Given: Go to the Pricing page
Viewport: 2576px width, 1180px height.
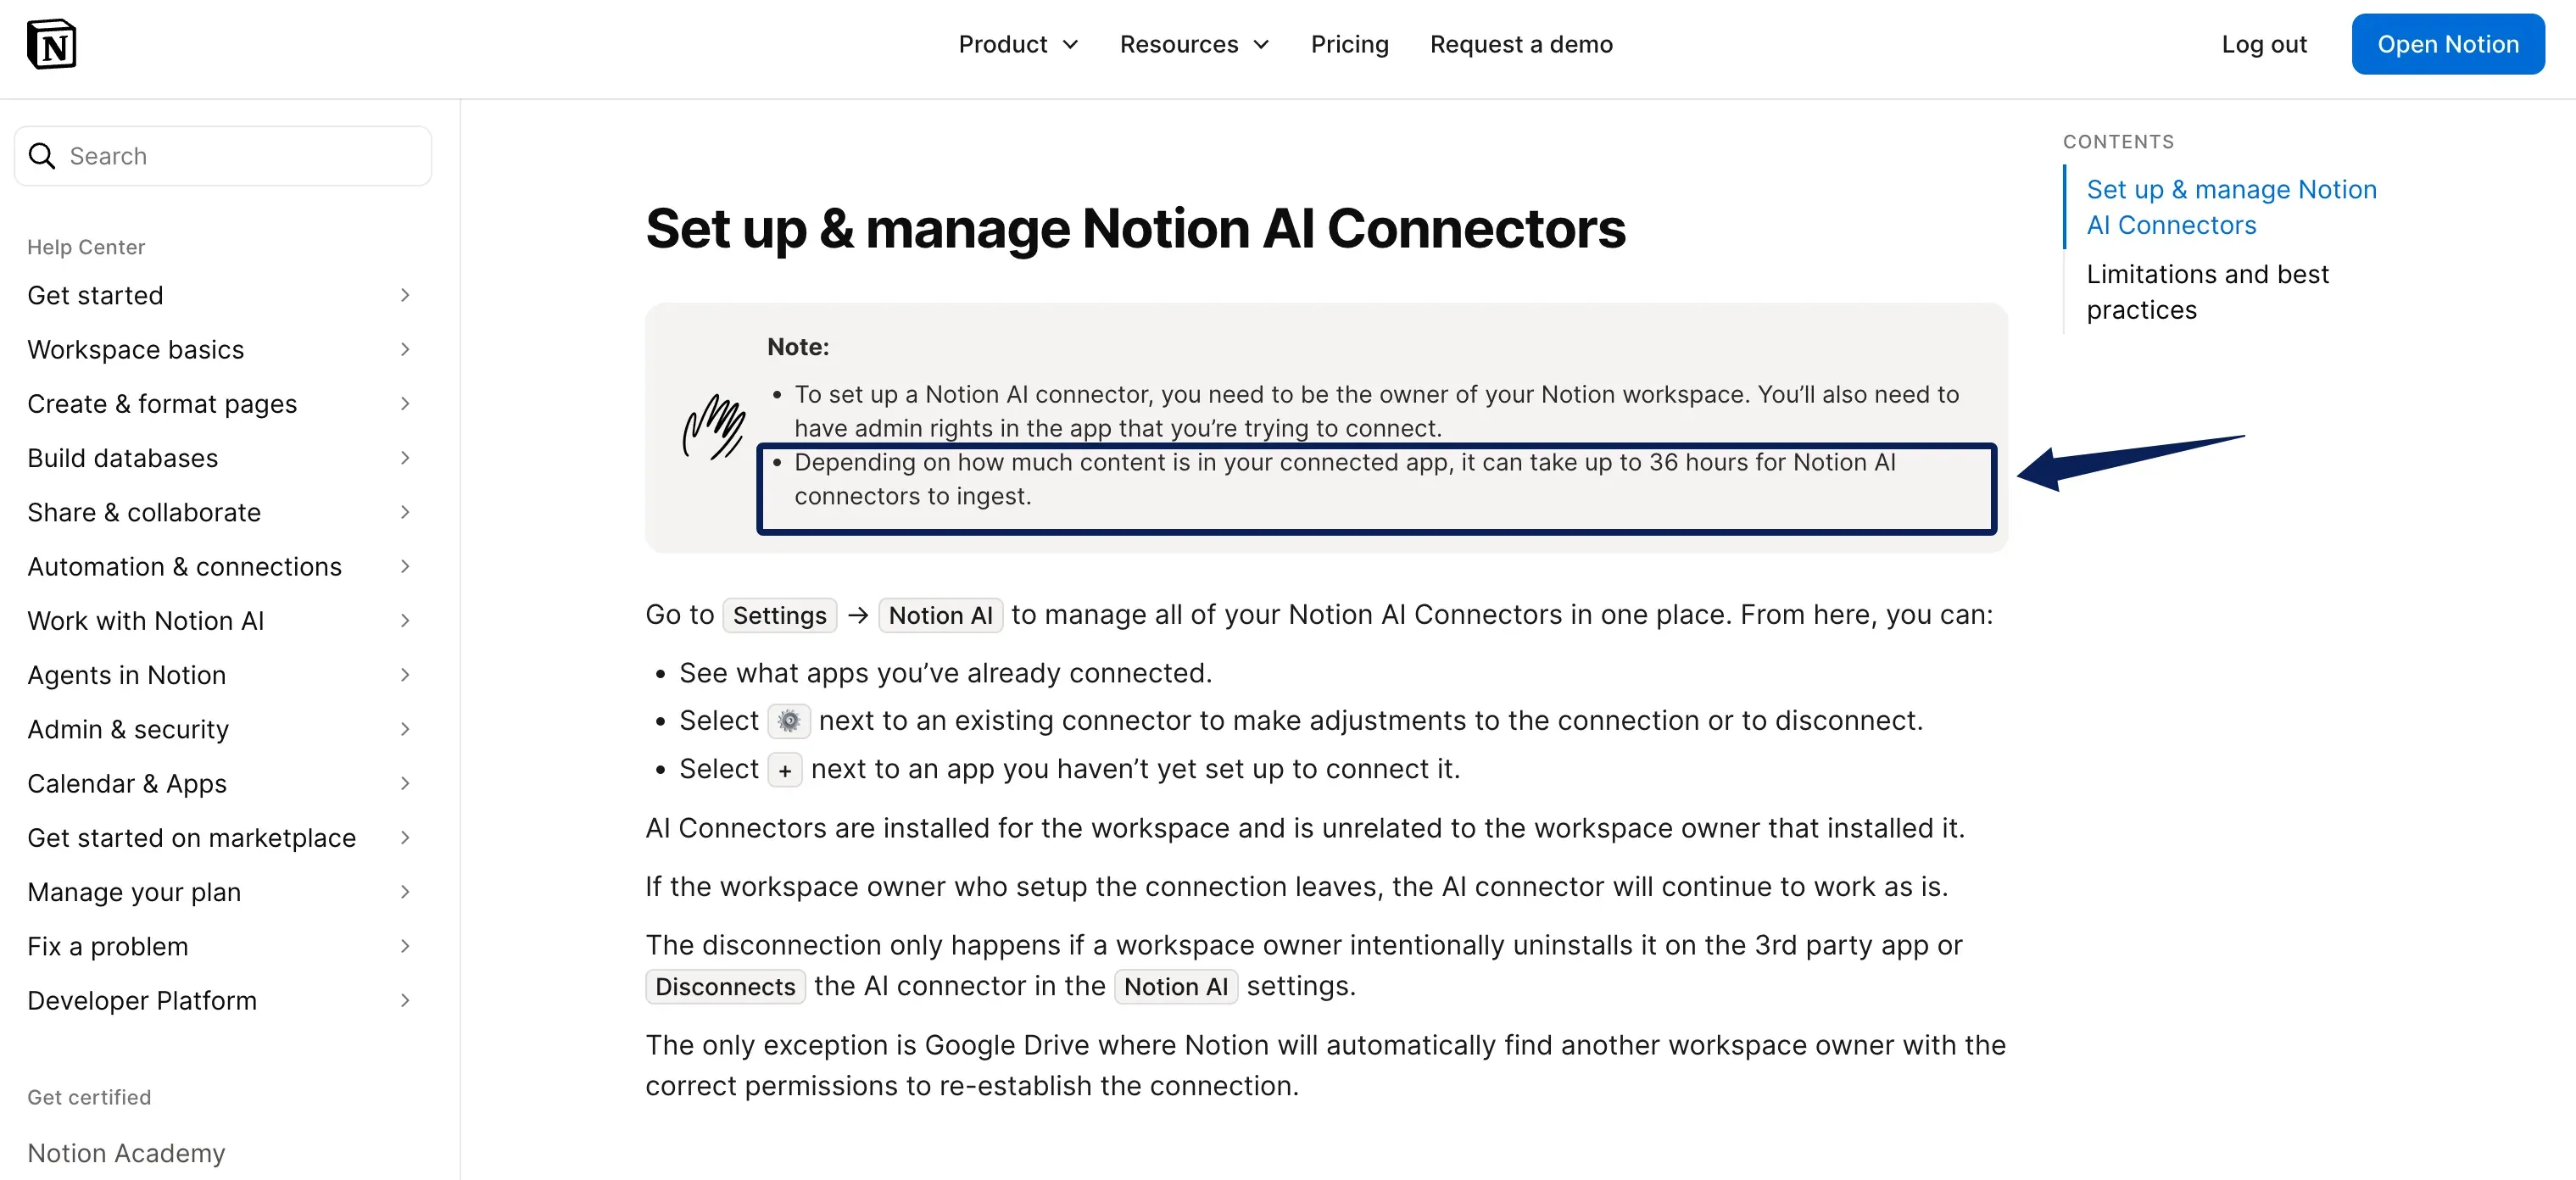Looking at the screenshot, I should (1349, 44).
